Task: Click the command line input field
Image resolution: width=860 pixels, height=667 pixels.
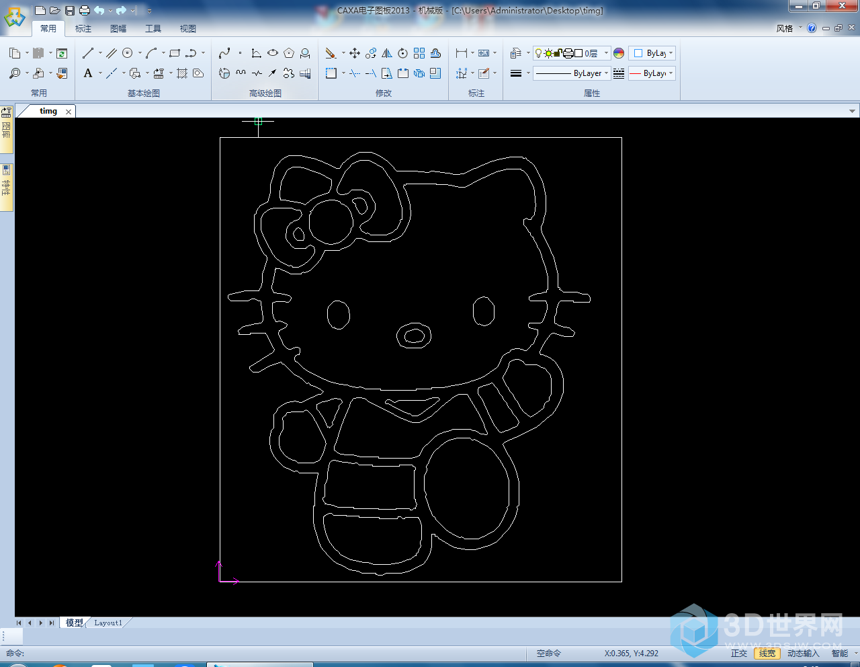Action: (x=275, y=653)
